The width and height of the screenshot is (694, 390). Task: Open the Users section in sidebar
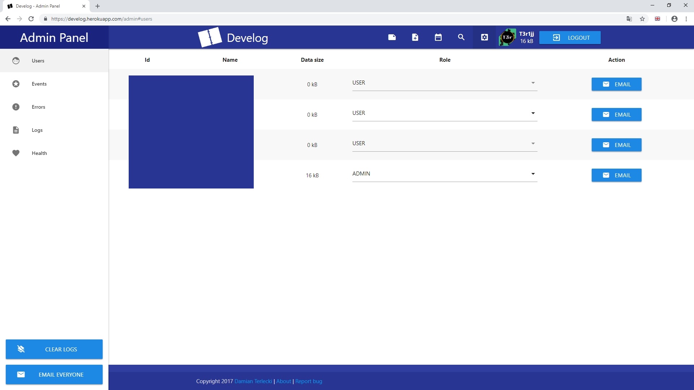(54, 61)
